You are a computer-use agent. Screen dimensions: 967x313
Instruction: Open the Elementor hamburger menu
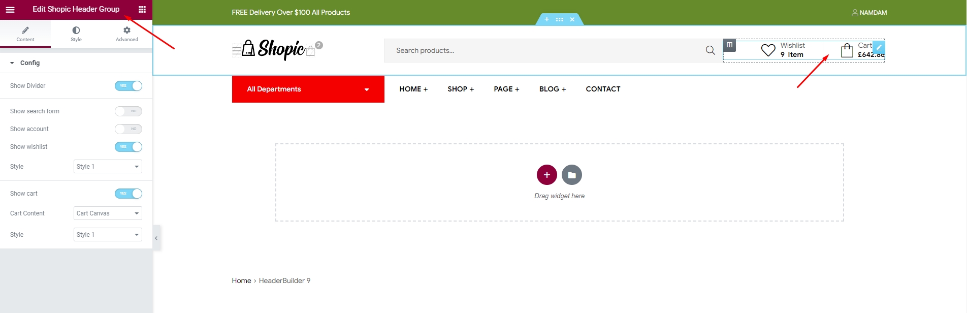coord(10,10)
